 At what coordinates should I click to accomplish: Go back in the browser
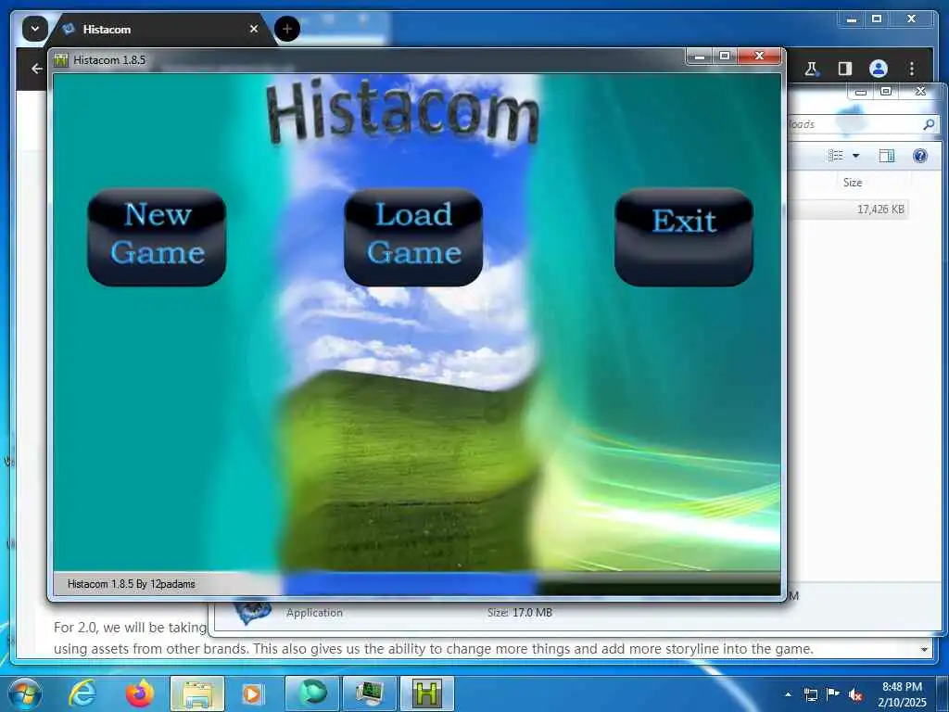[x=37, y=69]
